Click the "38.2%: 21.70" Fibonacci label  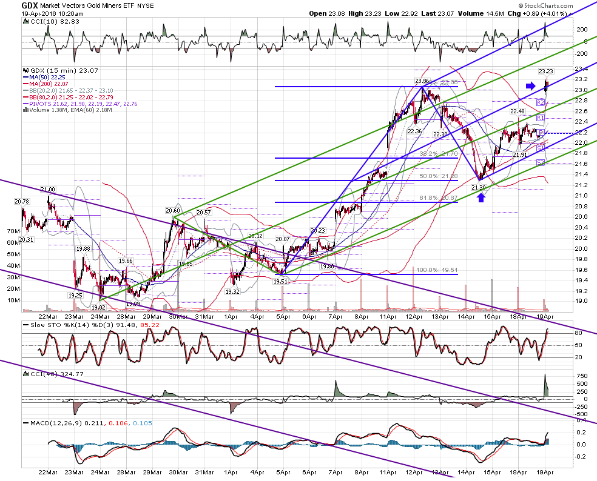pos(439,154)
